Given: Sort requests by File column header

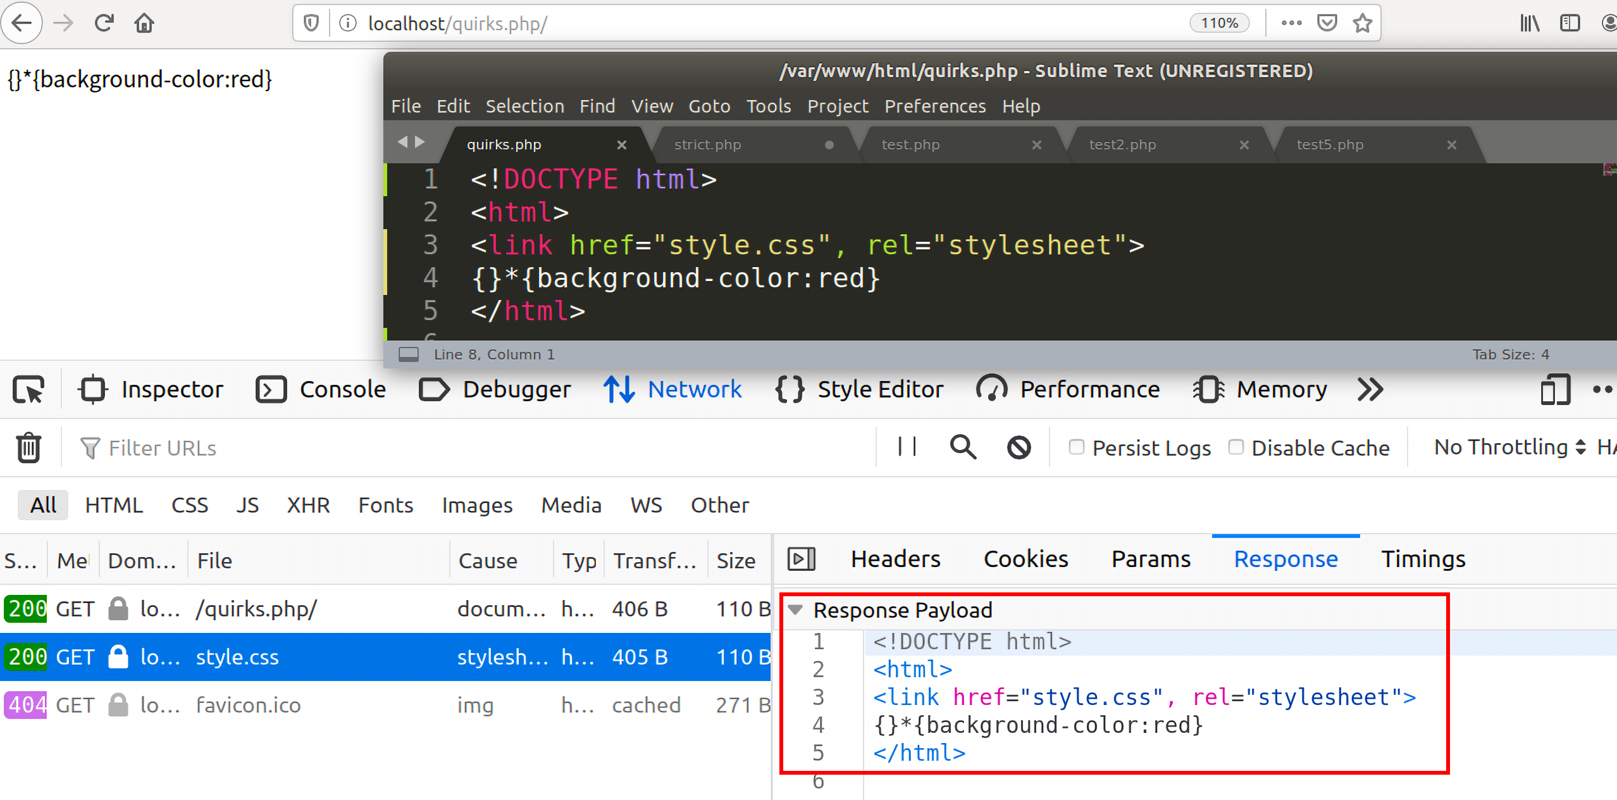Looking at the screenshot, I should [319, 560].
